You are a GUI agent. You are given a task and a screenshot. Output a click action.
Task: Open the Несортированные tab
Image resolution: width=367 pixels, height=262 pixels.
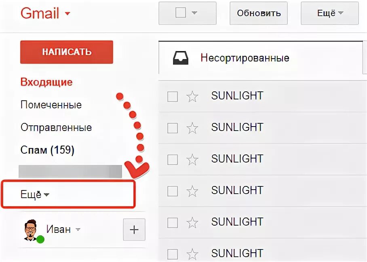click(245, 58)
